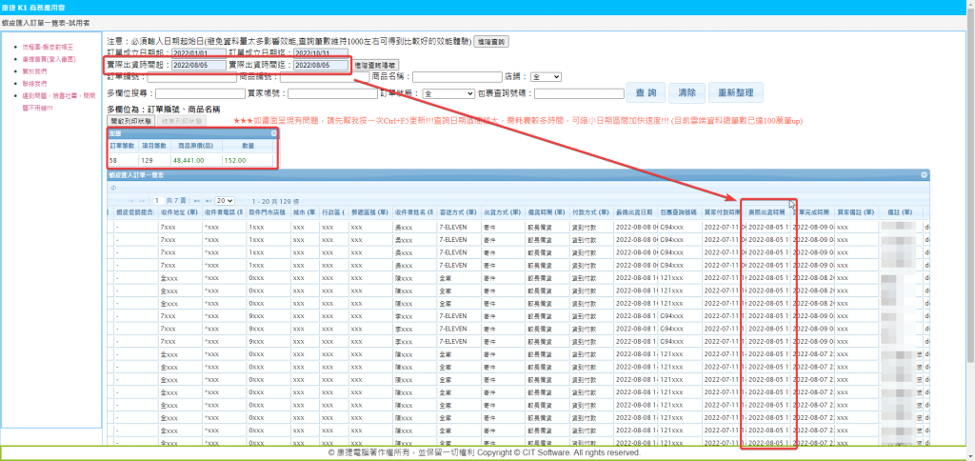Sort by 寄送方式 column header
This screenshot has width=975, height=461.
click(x=451, y=212)
